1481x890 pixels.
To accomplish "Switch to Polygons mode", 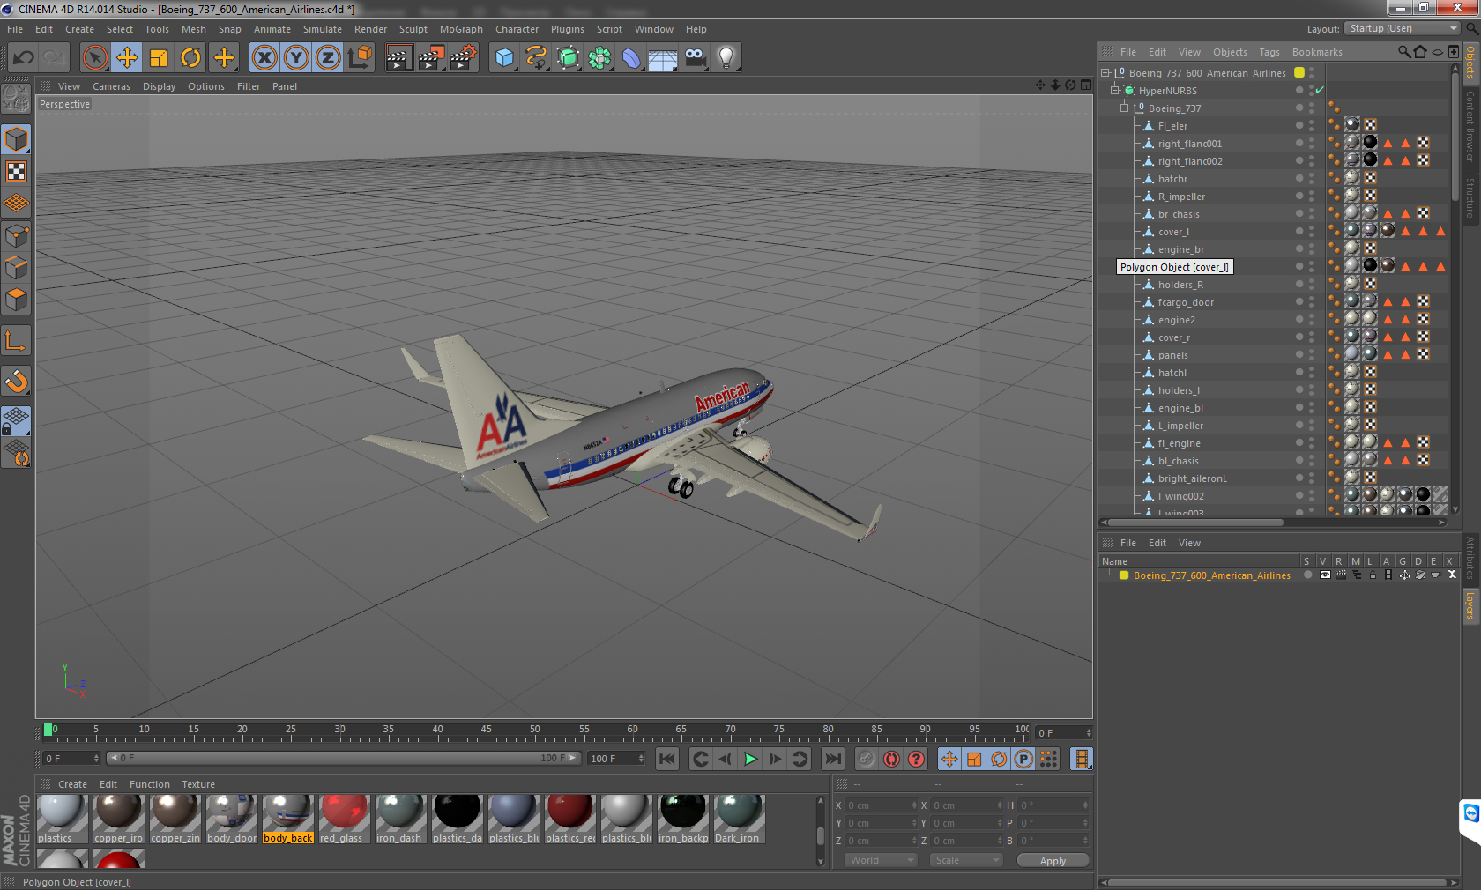I will (x=17, y=300).
